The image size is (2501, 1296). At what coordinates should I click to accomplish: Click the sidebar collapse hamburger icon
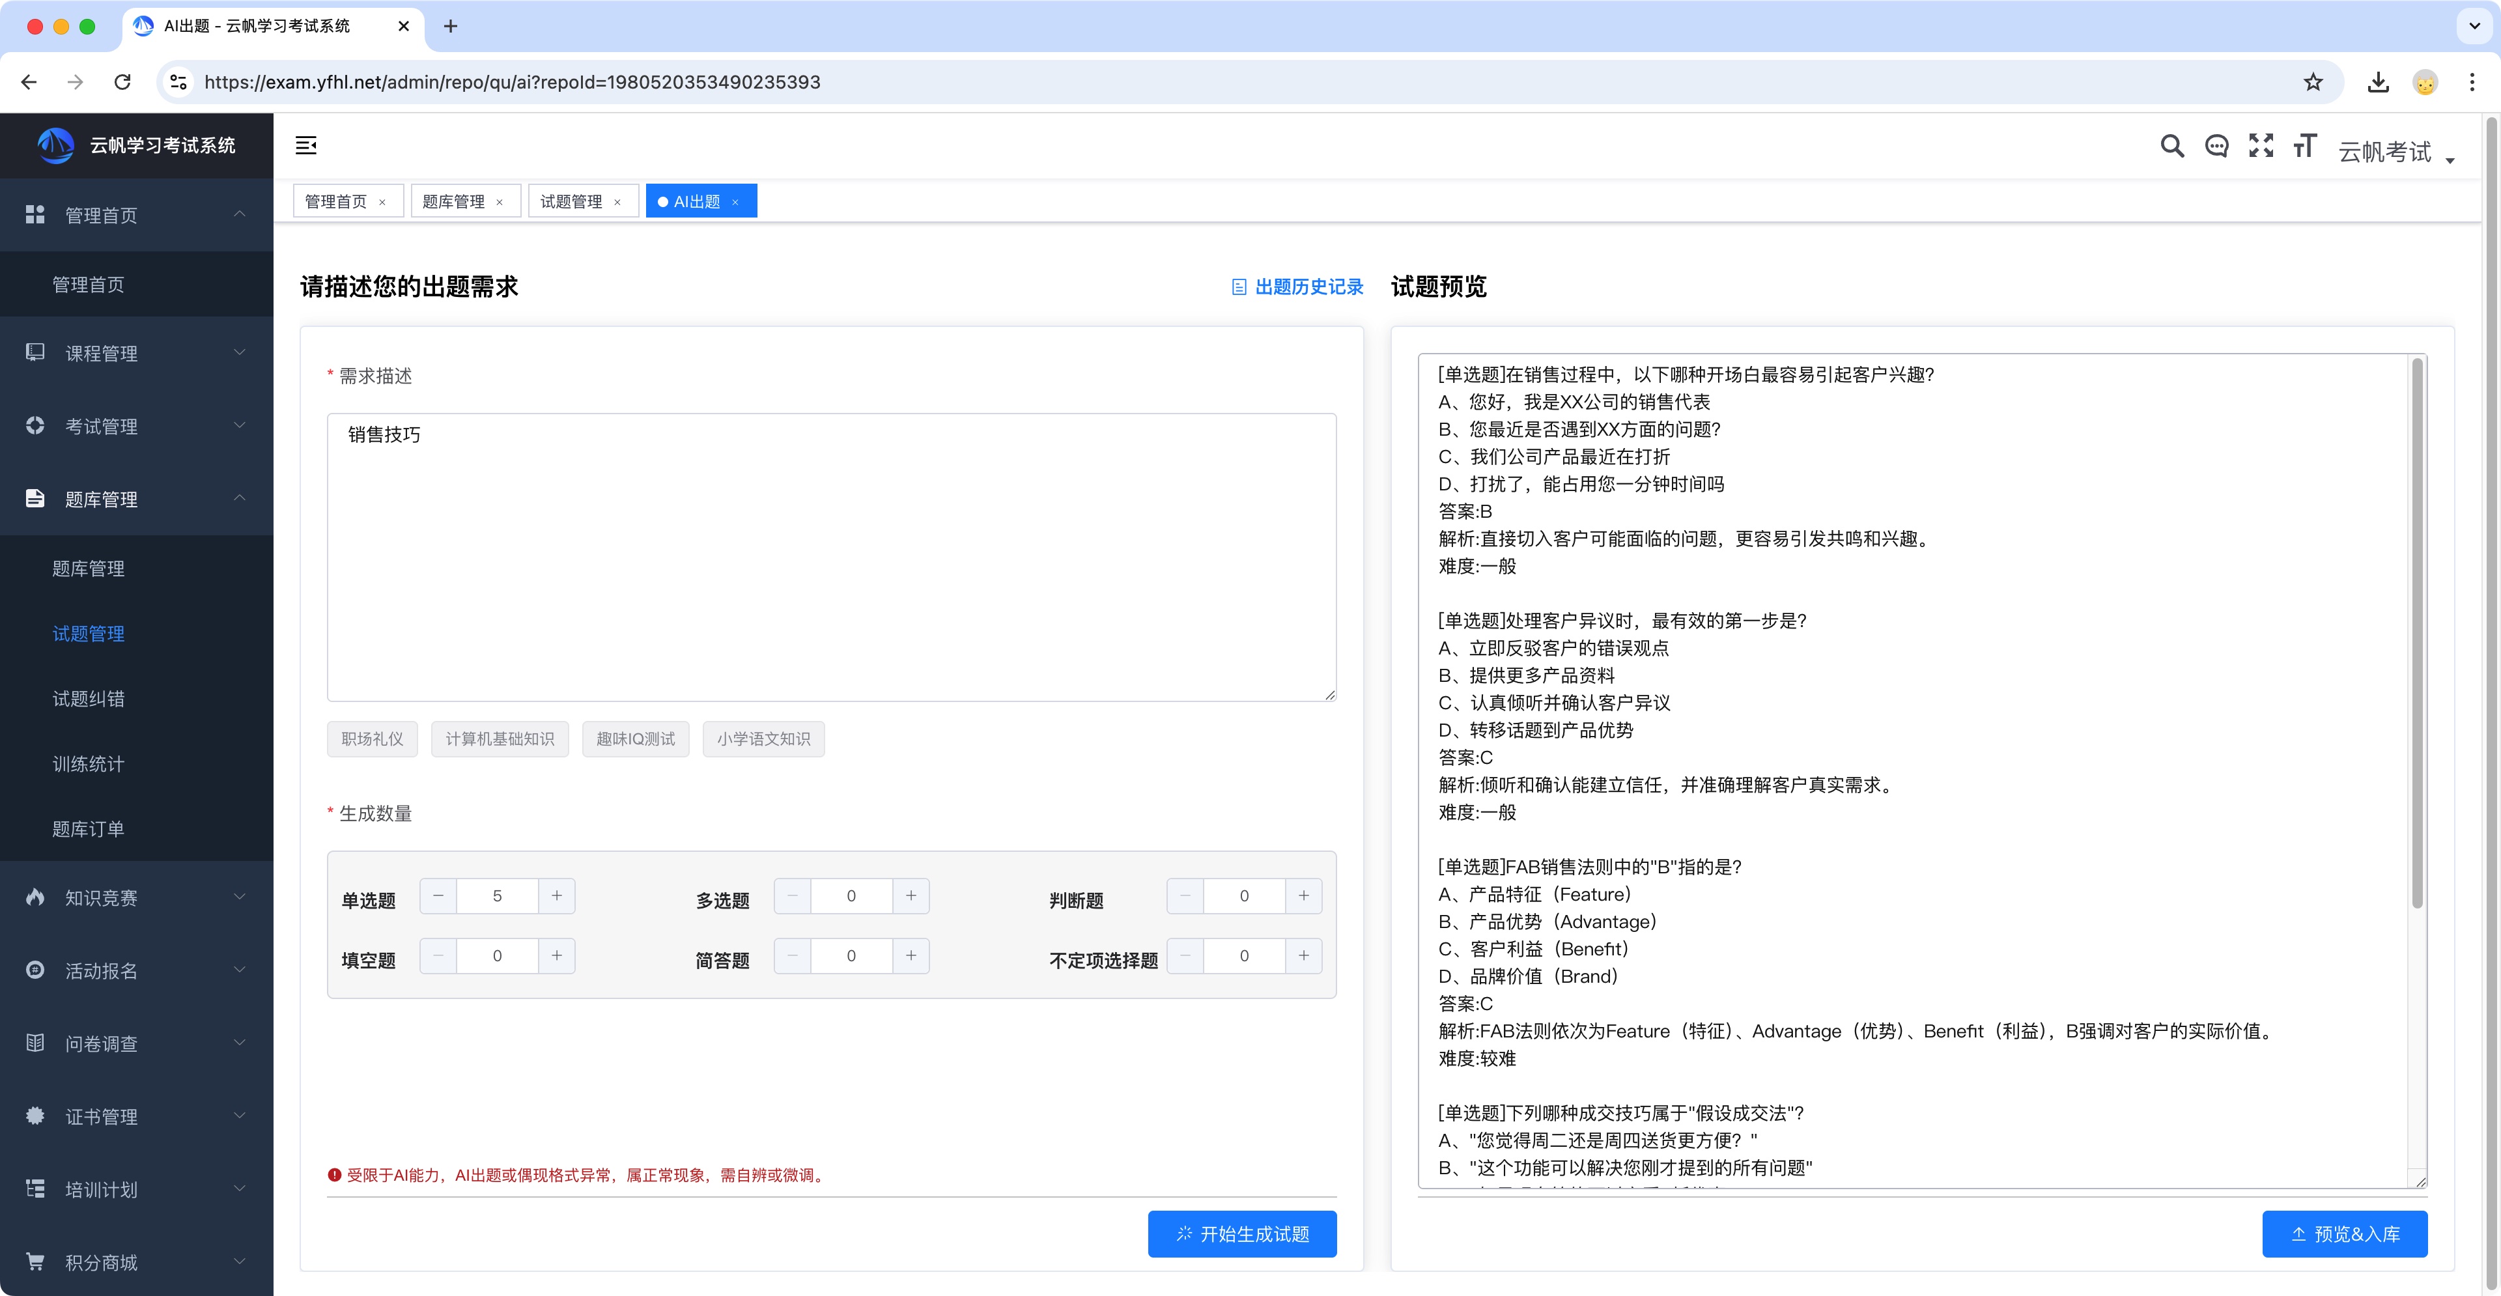pos(306,146)
